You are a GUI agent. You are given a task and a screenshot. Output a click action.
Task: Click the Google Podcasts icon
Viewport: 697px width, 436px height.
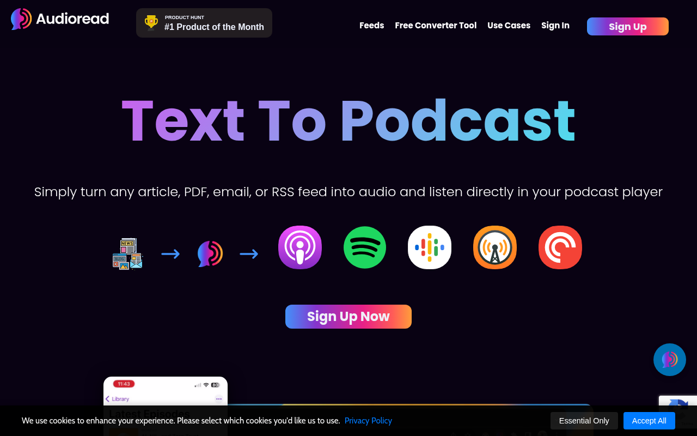tap(430, 247)
